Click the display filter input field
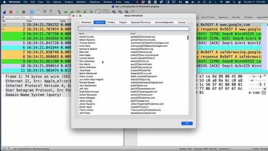This screenshot has width=268, height=151. [x=38, y=17]
